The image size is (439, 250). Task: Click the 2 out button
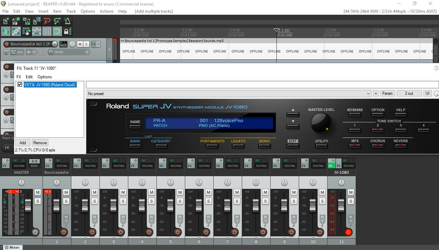(409, 93)
